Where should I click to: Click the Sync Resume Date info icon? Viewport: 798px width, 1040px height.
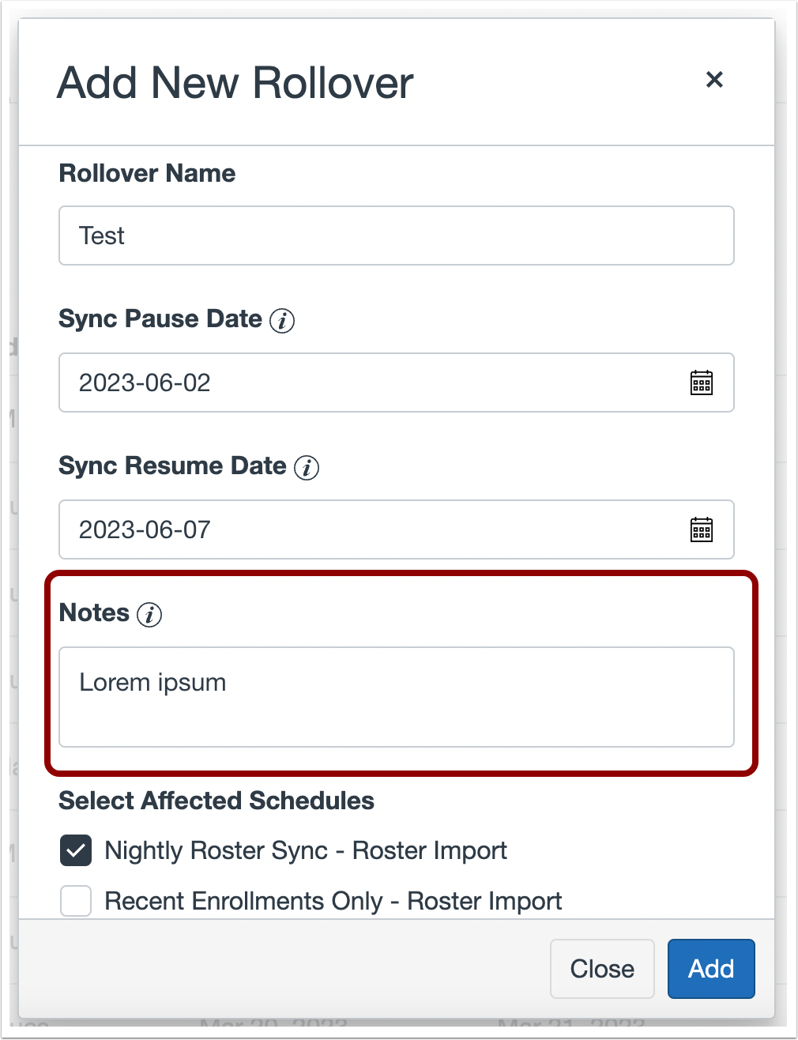307,467
